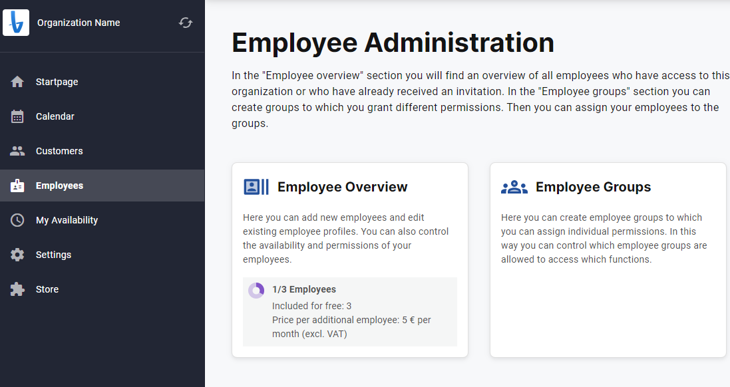Click the Store puzzle piece icon
The height and width of the screenshot is (387, 730).
pyautogui.click(x=17, y=289)
